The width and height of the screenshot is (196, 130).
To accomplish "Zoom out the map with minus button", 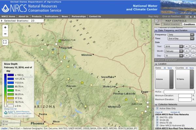I will [5, 34].
